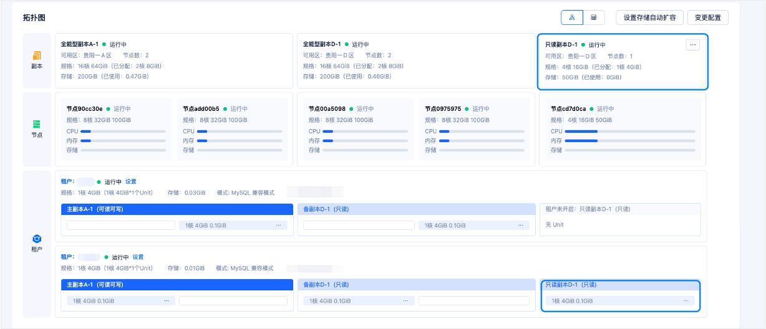The height and width of the screenshot is (329, 766).
Task: Click CPU usage bar of 节点cd7d0ca
Action: tap(630, 131)
